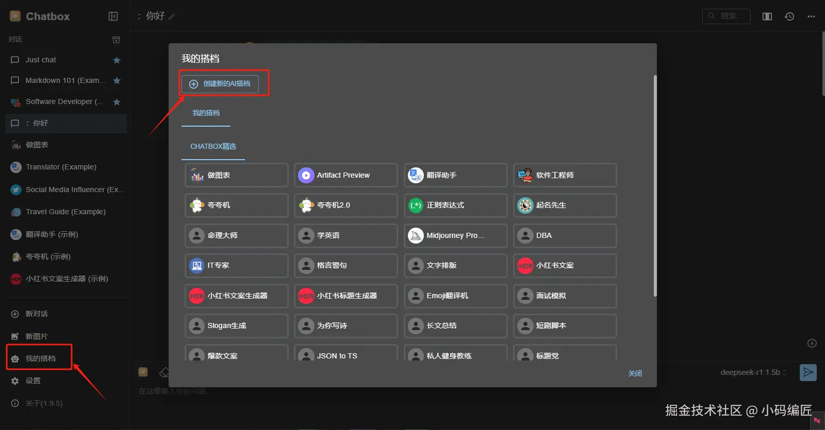825x430 pixels.
Task: Collapse the Chatbox sidebar panel icon
Action: [x=113, y=16]
